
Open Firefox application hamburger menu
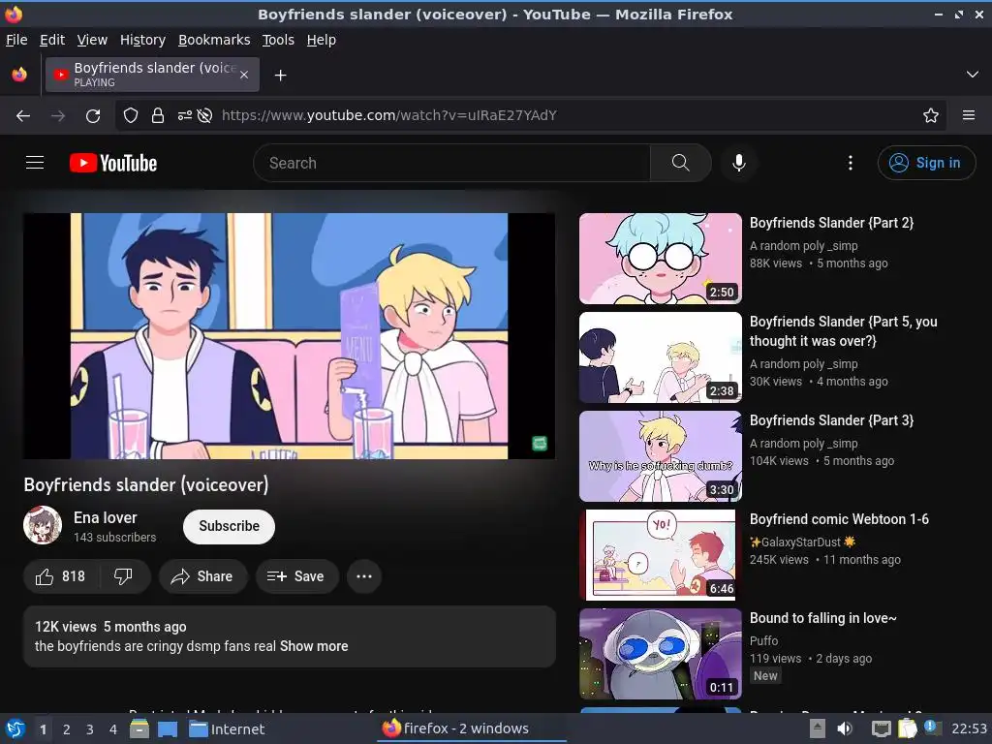pyautogui.click(x=969, y=115)
